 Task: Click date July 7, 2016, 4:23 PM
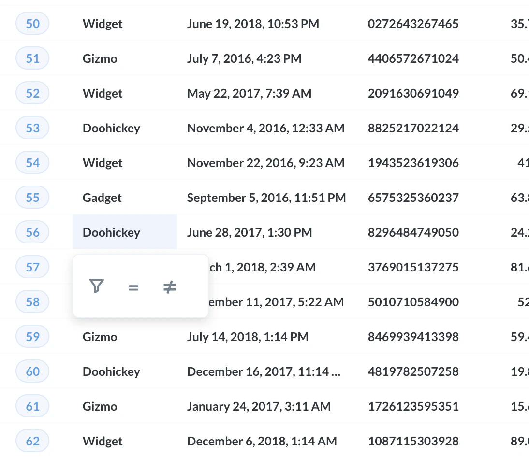pos(244,58)
